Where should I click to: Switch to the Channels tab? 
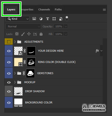[x=44, y=10]
